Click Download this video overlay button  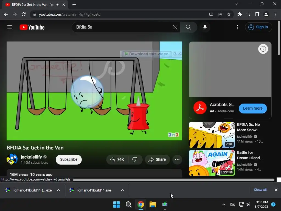(x=147, y=54)
